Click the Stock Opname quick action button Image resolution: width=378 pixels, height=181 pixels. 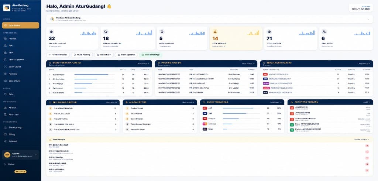coord(126,55)
